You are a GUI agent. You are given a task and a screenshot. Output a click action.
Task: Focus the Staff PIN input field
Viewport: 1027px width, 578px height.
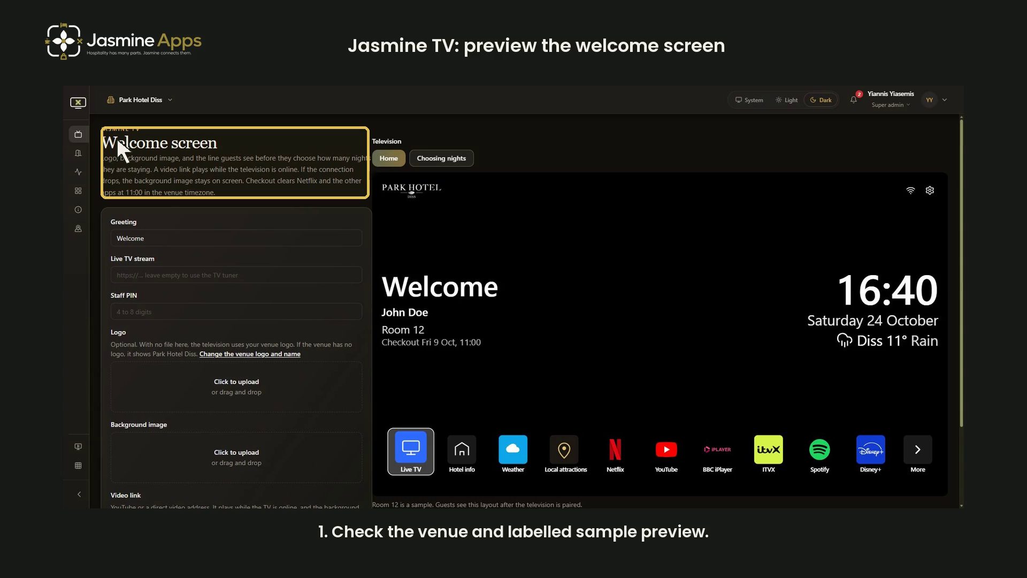tap(236, 312)
